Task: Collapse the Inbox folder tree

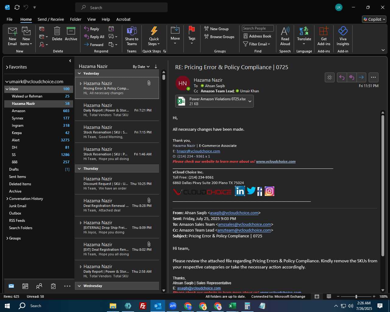Action: point(7,89)
